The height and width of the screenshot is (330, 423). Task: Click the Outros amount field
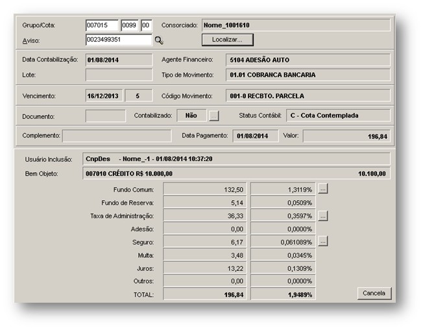coord(205,281)
